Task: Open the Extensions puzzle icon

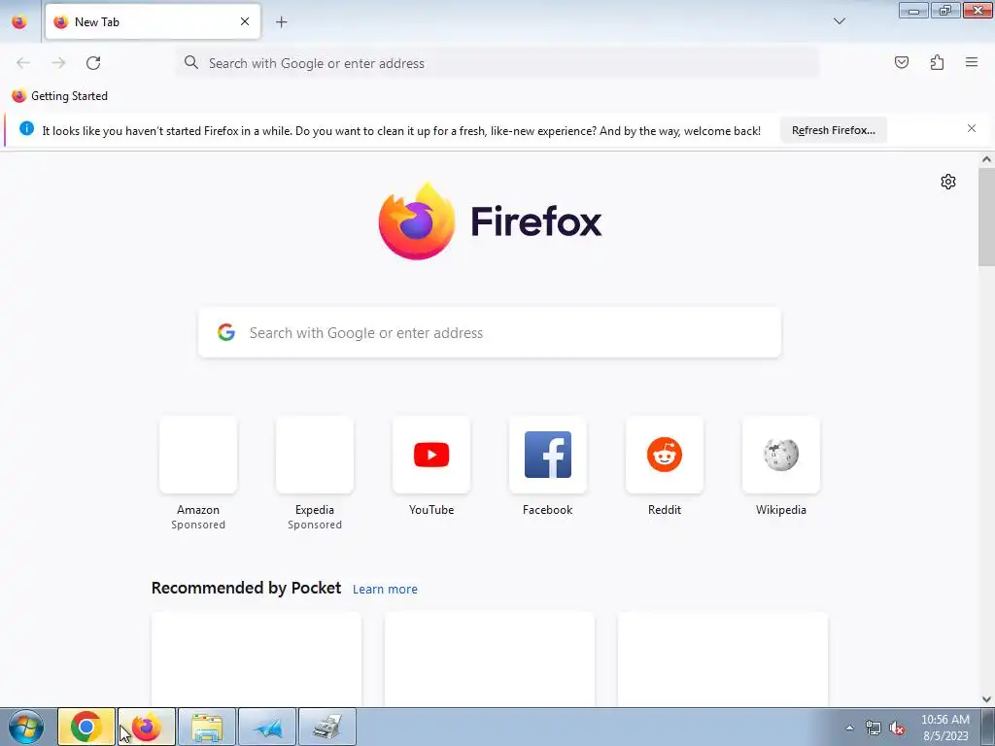Action: click(x=937, y=62)
